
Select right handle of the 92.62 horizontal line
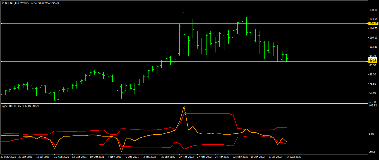coord(367,61)
